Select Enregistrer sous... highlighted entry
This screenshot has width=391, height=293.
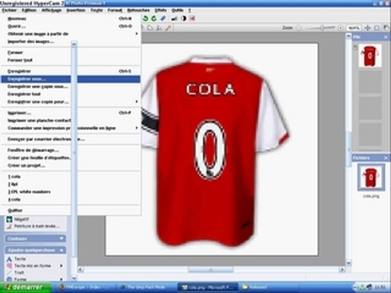[71, 79]
